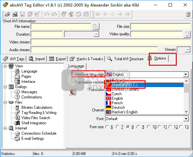Select Messages item in options tree
193x157 pixels.
(29, 92)
